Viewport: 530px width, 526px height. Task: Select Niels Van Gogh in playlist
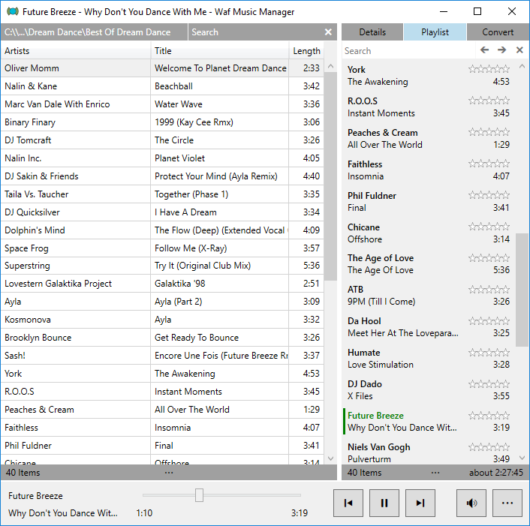point(429,452)
